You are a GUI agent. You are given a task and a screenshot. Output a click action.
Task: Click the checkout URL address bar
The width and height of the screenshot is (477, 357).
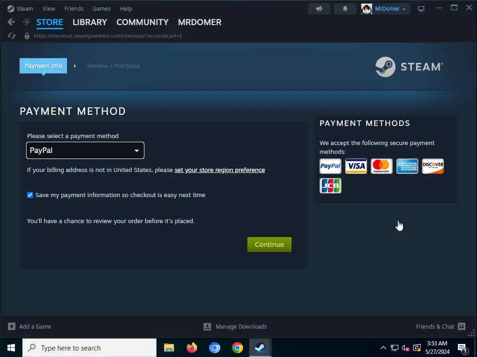coord(108,36)
